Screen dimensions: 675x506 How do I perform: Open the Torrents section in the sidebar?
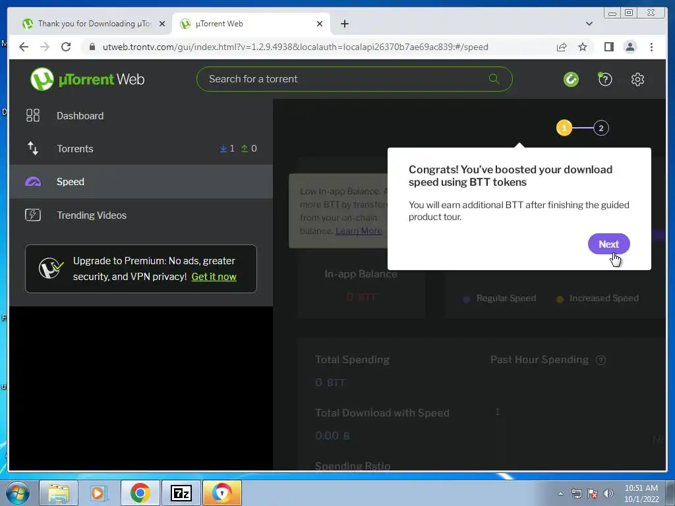(141, 148)
